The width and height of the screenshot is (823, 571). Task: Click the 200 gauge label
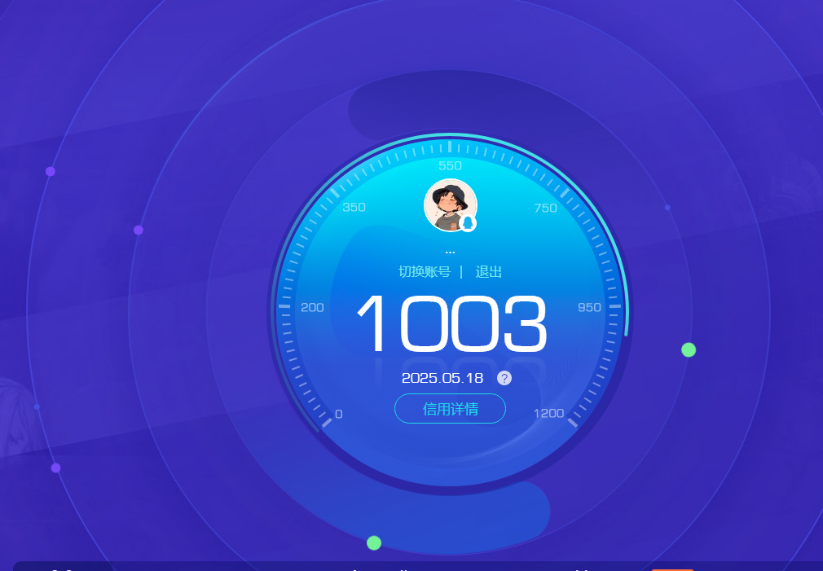pyautogui.click(x=312, y=308)
